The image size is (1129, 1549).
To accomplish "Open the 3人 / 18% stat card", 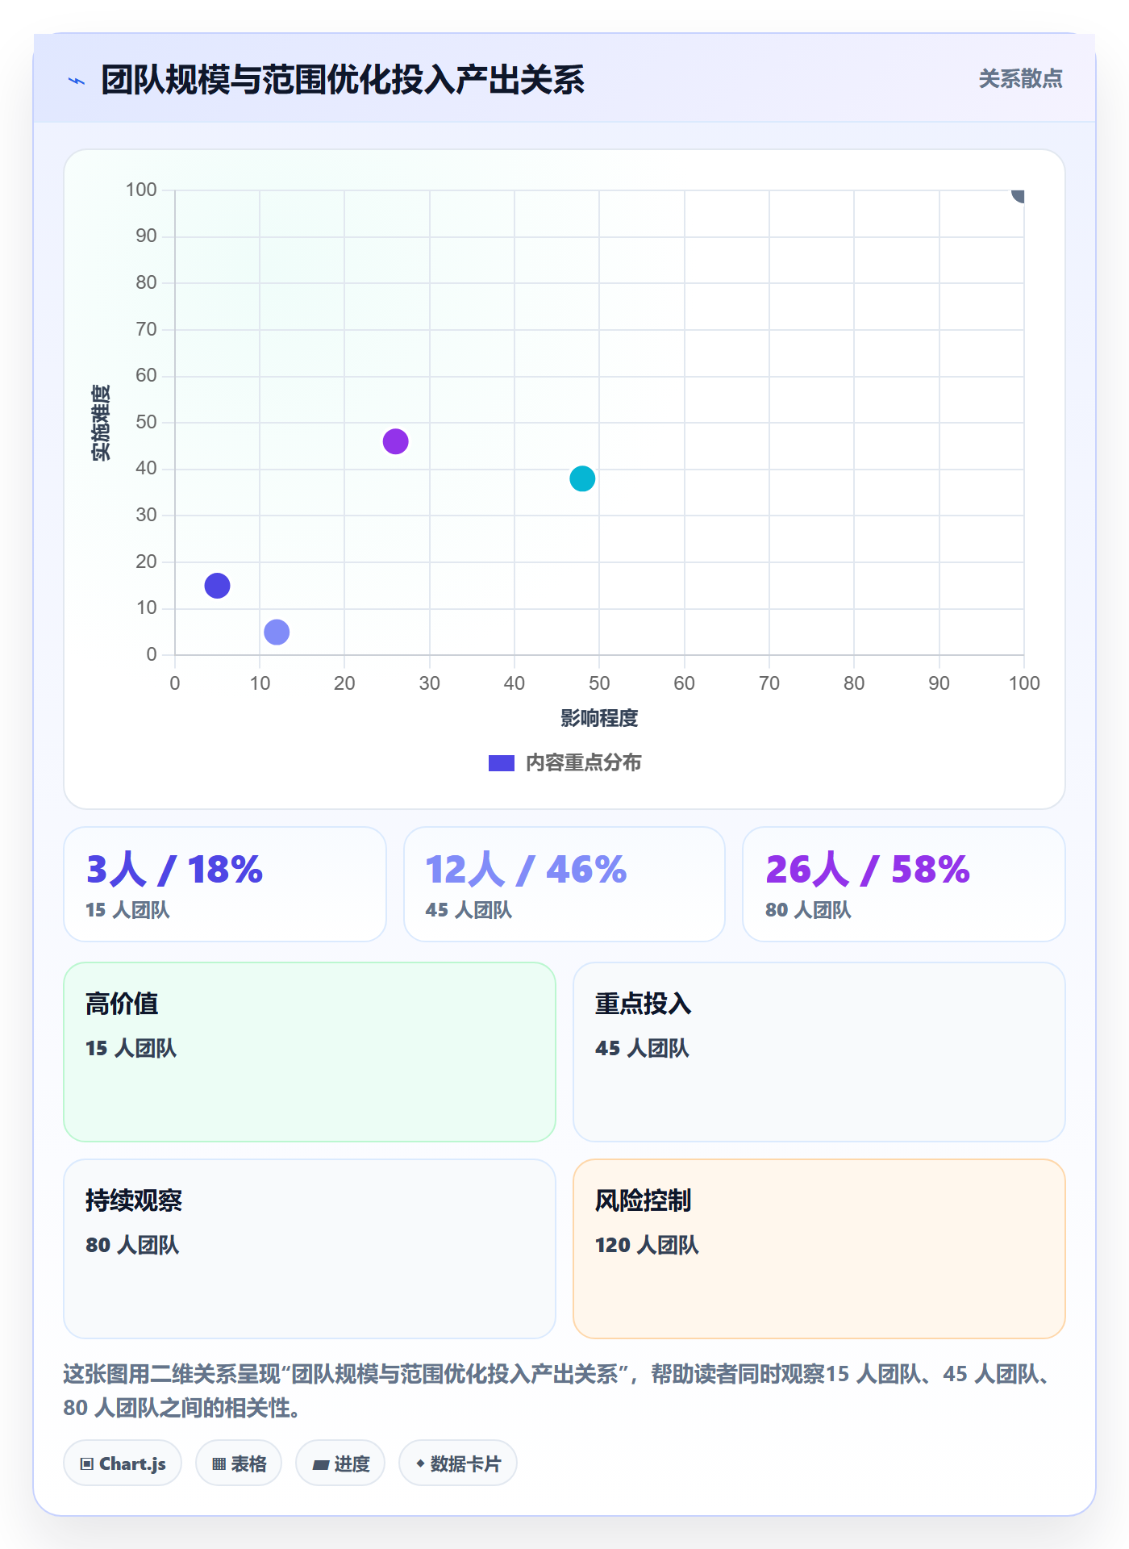I will [x=225, y=884].
